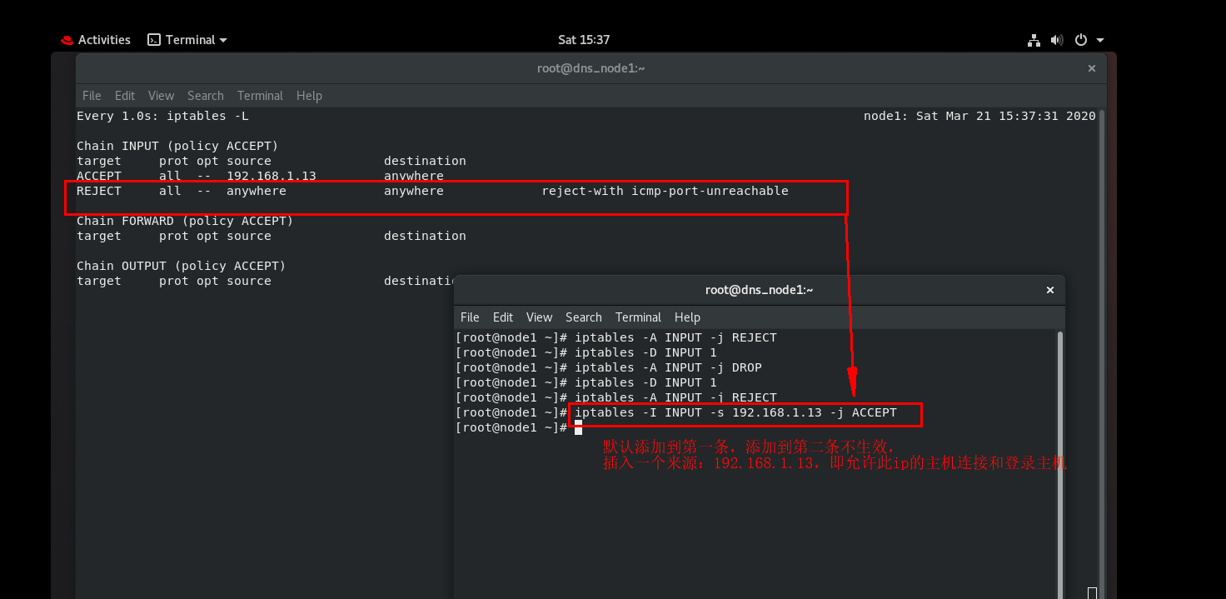Click 'Chain FORWARD (policy ACCEPT)' line
Screen dimensions: 1226x599
click(x=185, y=221)
